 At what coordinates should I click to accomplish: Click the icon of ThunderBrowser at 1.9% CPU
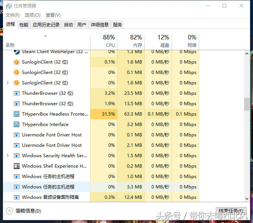17,104
